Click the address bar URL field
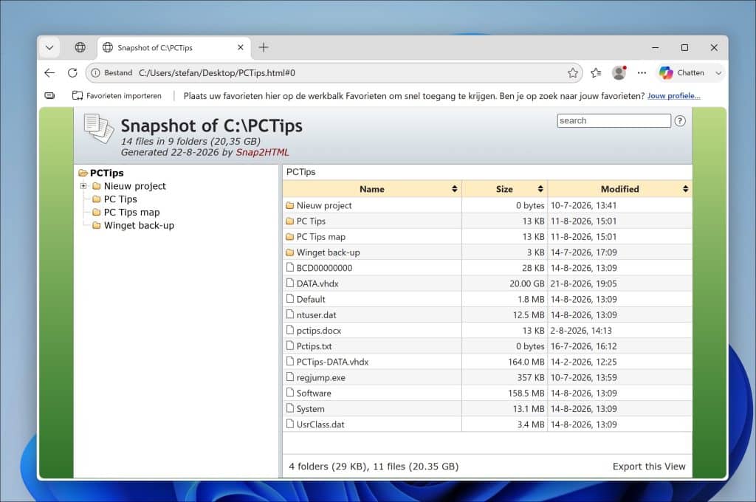Viewport: 756px width, 502px height. (334, 73)
